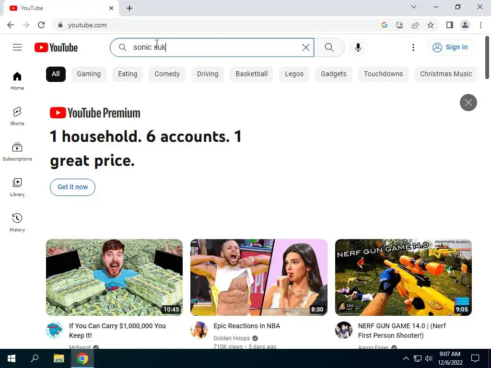Image resolution: width=491 pixels, height=368 pixels.
Task: Open Shorts in sidebar
Action: [x=17, y=116]
